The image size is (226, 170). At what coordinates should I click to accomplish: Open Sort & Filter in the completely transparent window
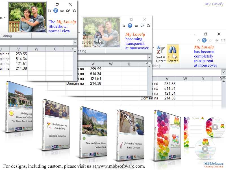[161, 54]
